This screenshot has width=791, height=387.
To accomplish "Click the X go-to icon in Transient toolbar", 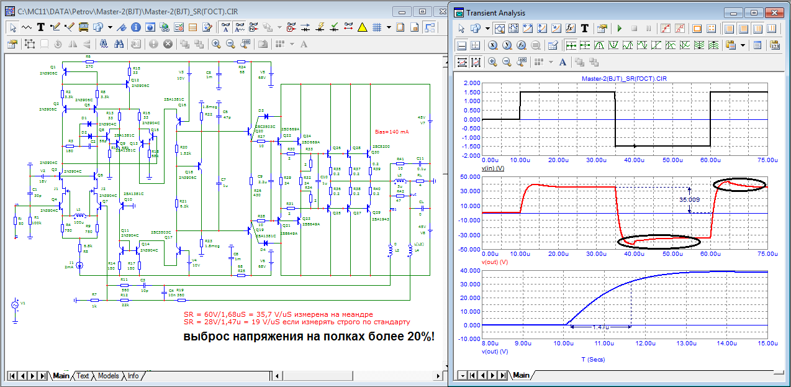I will (x=493, y=45).
